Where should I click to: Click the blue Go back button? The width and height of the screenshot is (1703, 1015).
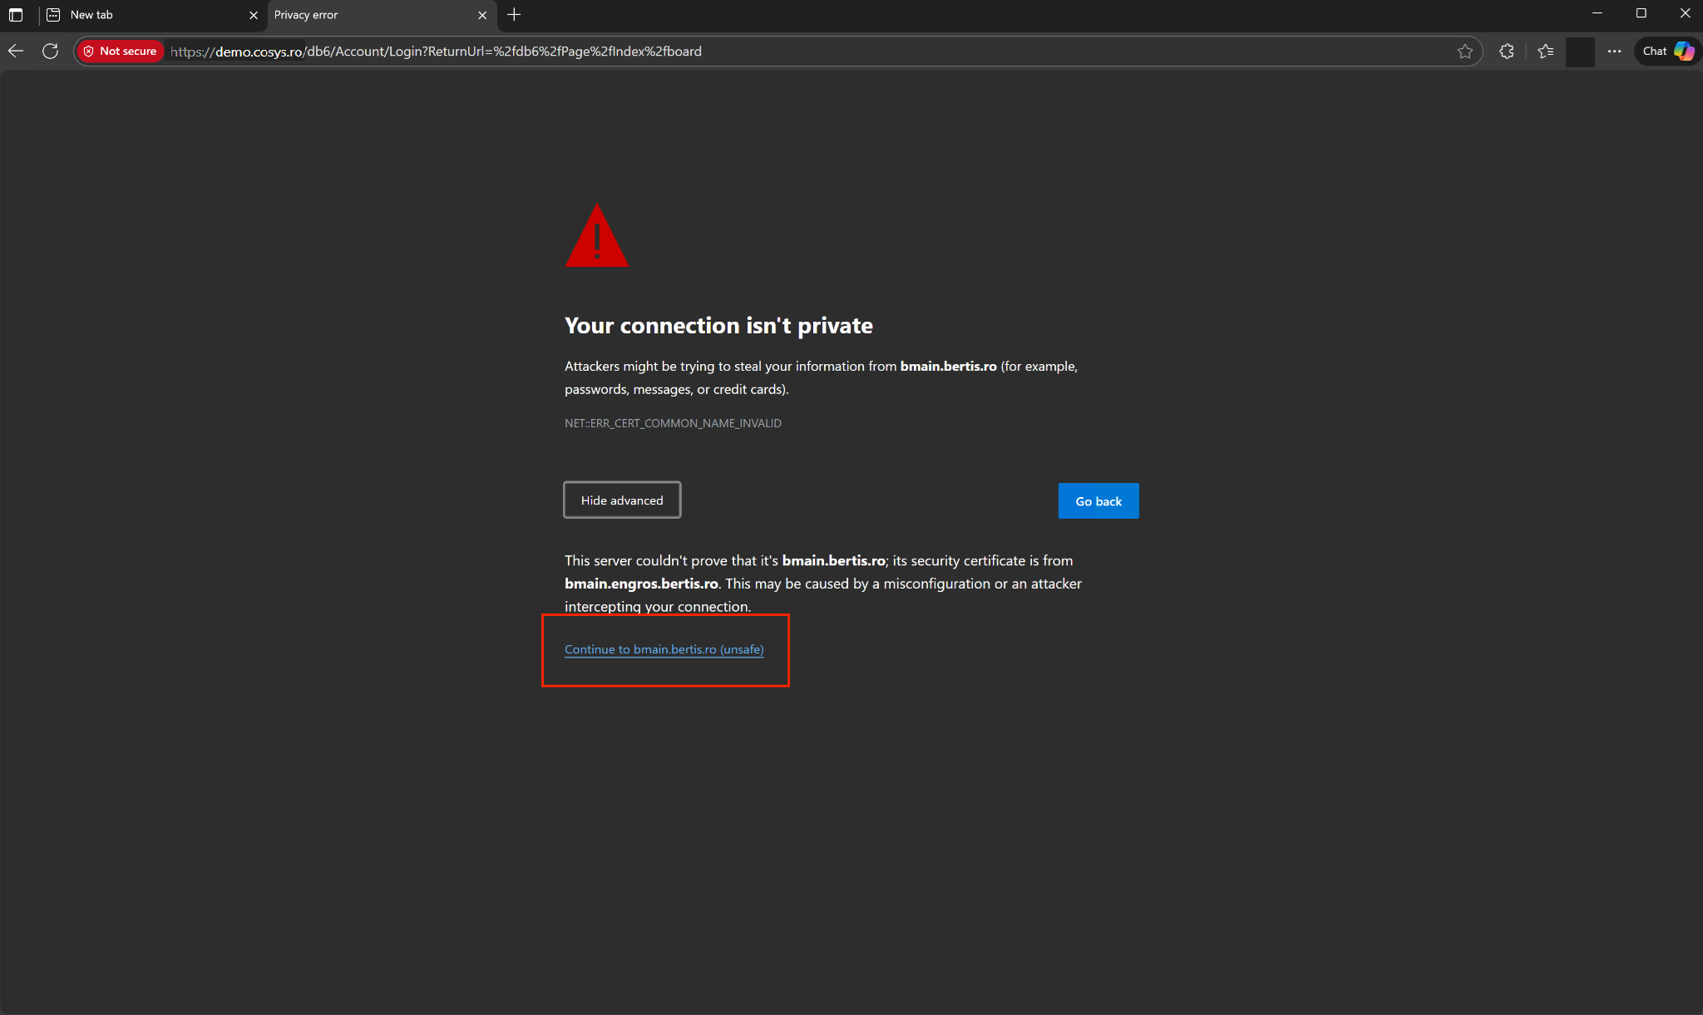click(x=1098, y=501)
